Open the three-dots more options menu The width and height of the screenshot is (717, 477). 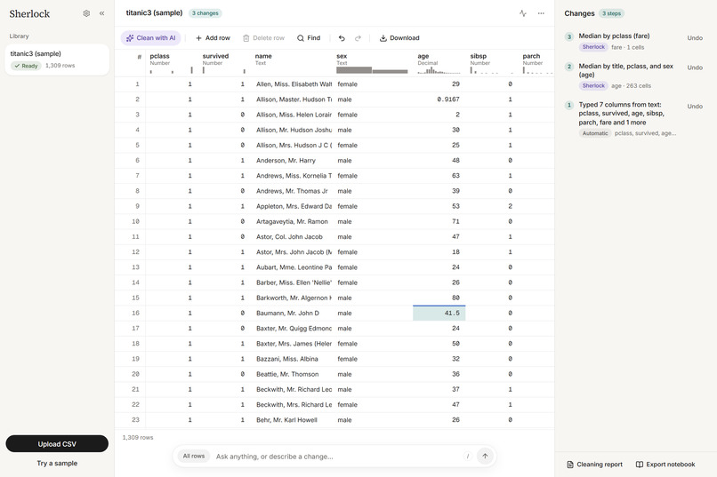click(x=541, y=13)
